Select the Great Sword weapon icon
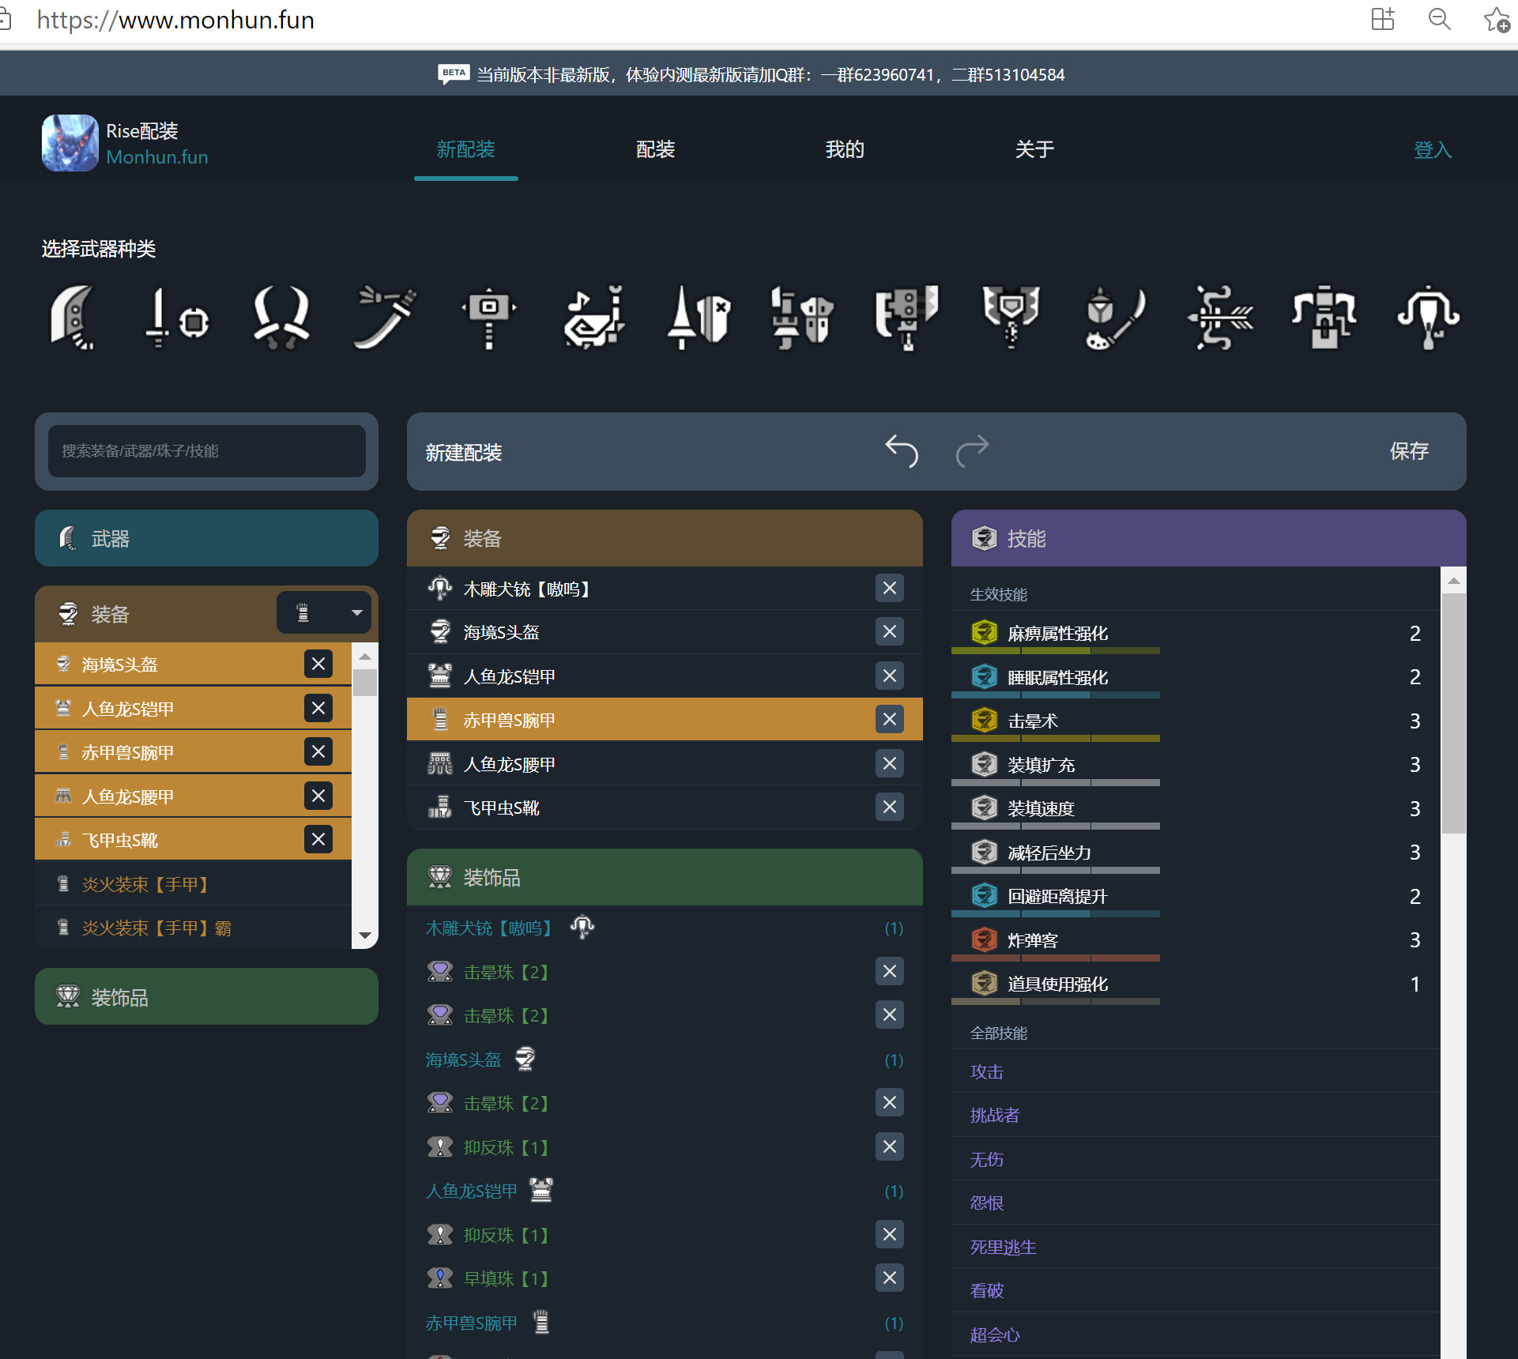This screenshot has height=1359, width=1518. point(72,318)
